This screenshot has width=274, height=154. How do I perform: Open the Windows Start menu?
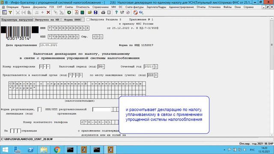coord(5,150)
